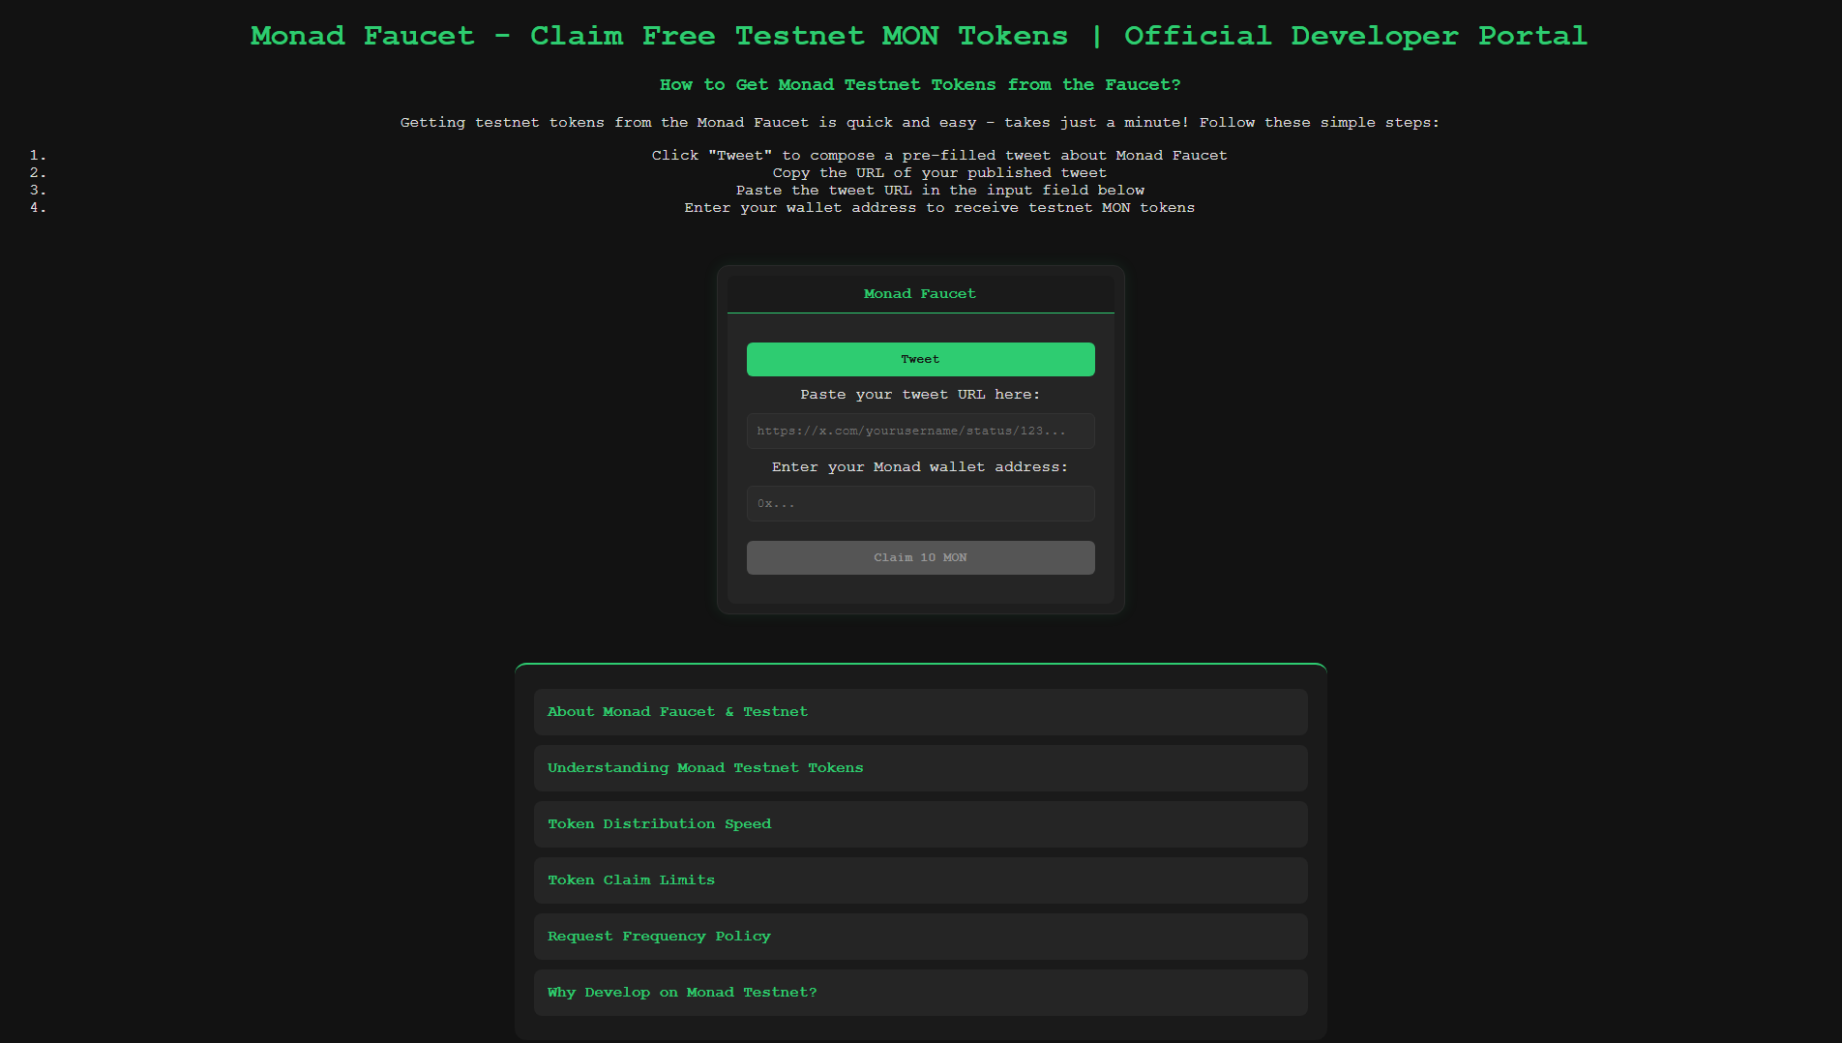Click step 'Copy the URL of your published tweet'

click(939, 173)
